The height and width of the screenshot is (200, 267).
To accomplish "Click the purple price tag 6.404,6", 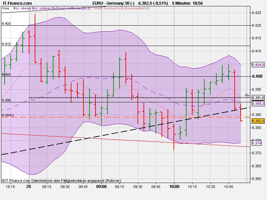I will 258,64.
